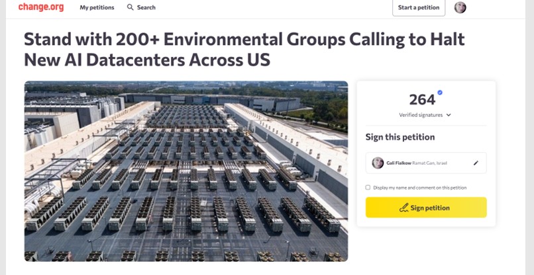
Task: Open the profile avatar in the header
Action: 460,7
